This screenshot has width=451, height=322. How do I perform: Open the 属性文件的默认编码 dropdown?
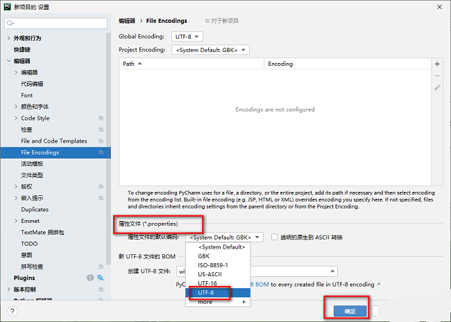point(224,237)
